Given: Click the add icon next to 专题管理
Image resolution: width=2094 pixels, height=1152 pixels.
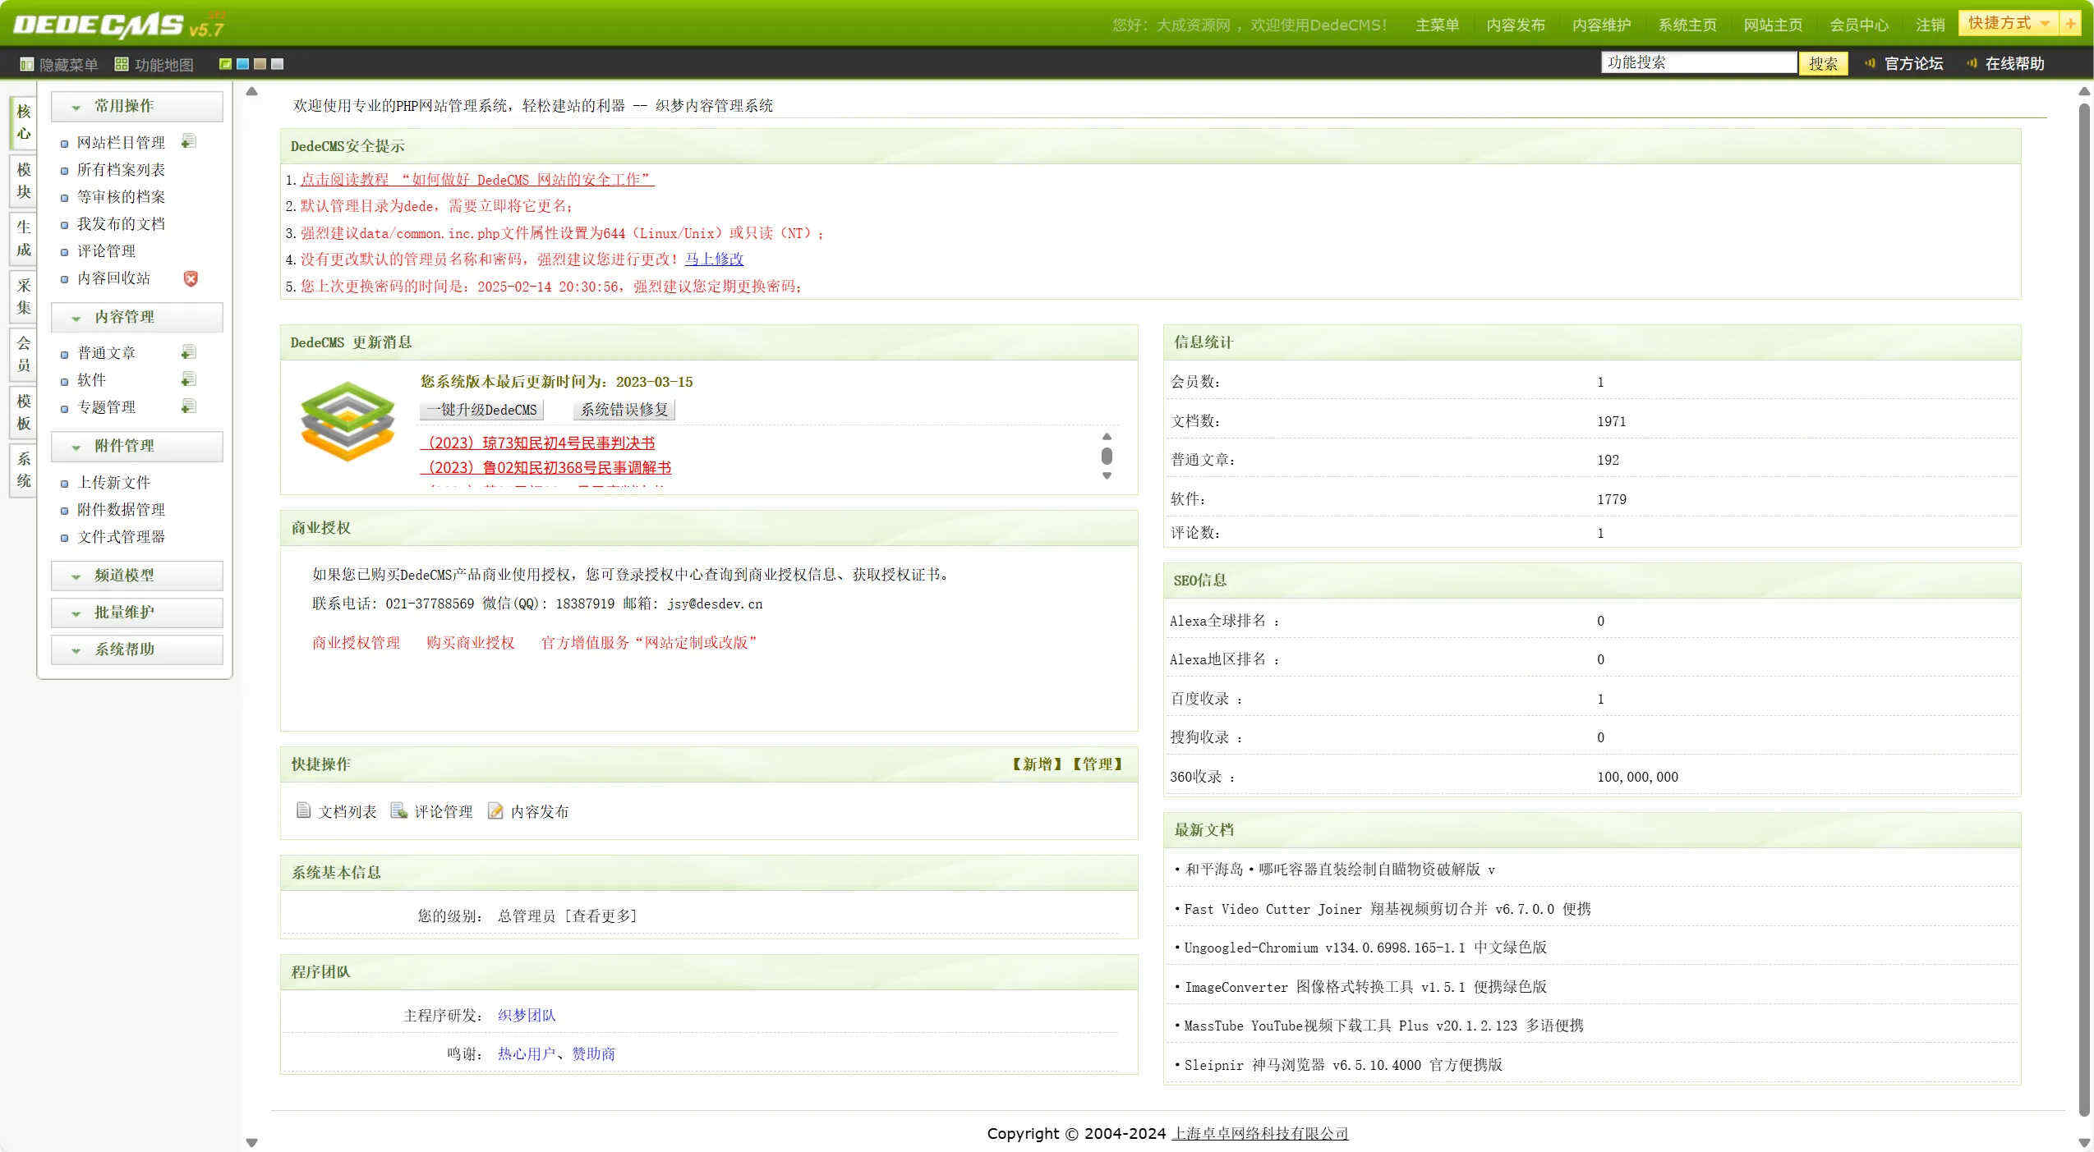Looking at the screenshot, I should pos(188,406).
